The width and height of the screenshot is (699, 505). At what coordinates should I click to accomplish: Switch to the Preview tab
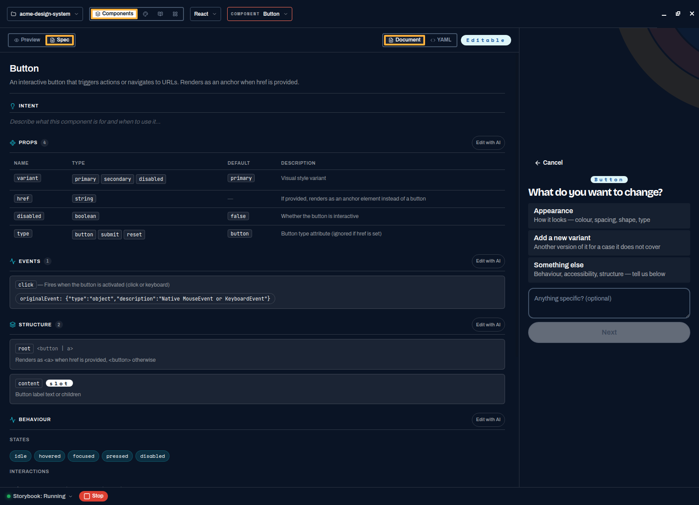(x=27, y=40)
